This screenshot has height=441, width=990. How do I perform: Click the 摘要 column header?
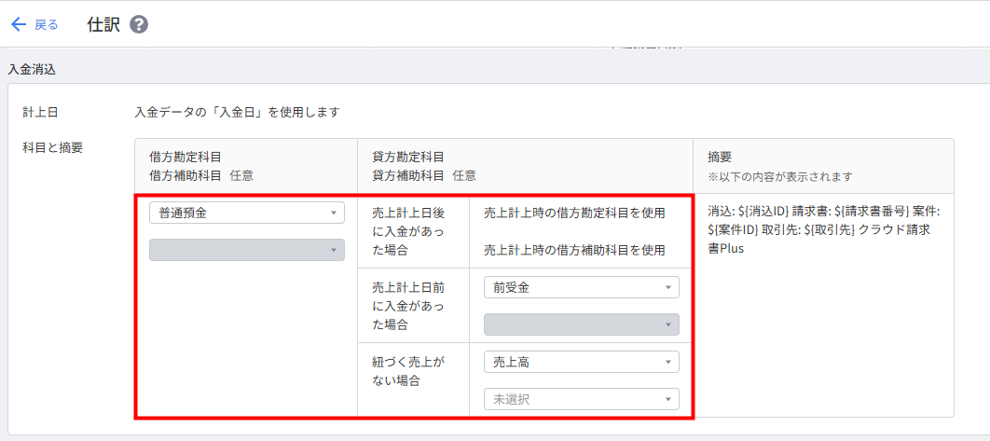(x=720, y=156)
